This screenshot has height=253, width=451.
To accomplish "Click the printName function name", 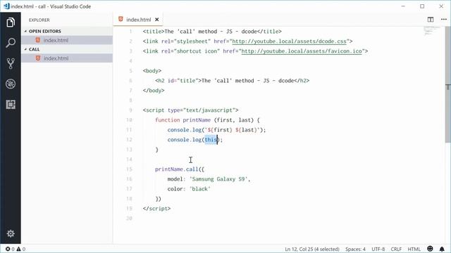I will tap(197, 120).
